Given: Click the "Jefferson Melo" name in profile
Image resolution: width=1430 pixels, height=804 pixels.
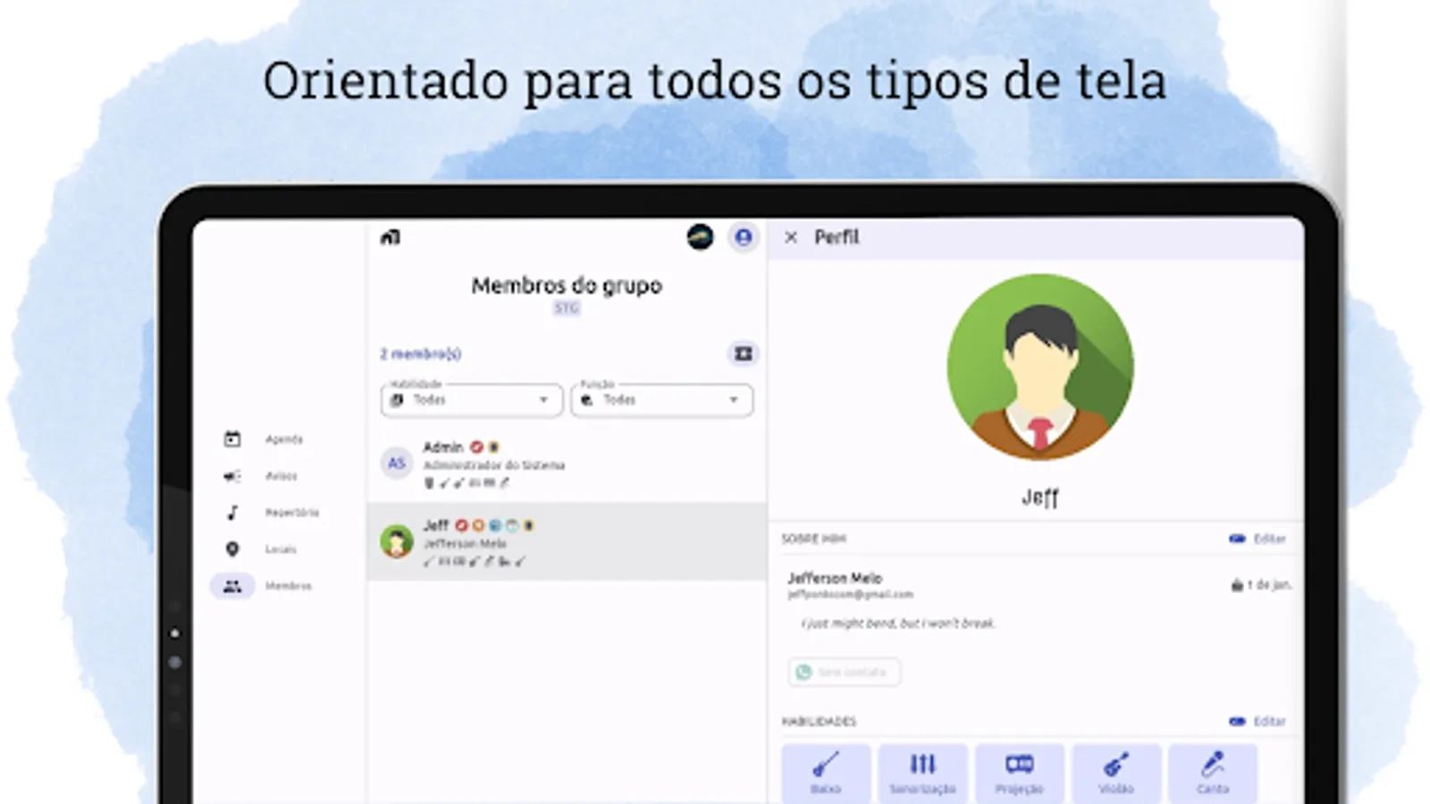Looking at the screenshot, I should pos(835,578).
